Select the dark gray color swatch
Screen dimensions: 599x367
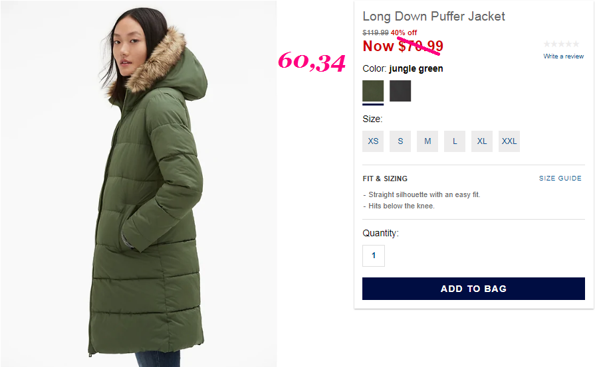[x=400, y=91]
